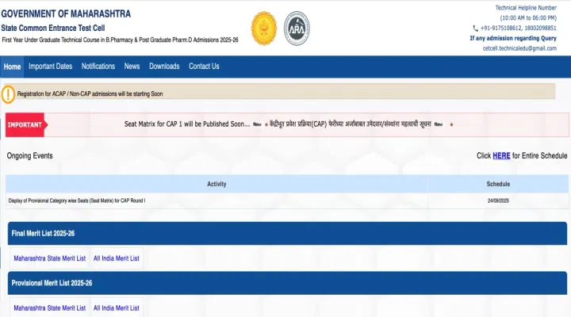Open Final All India Merit List
The width and height of the screenshot is (571, 317).
point(116,258)
